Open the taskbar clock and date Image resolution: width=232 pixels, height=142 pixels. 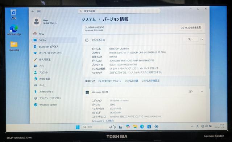click(220, 126)
